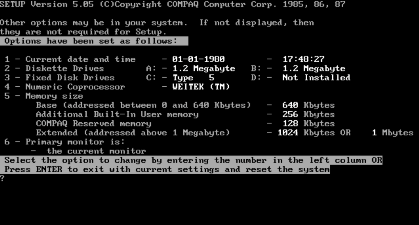This screenshot has width=419, height=225.
Task: Click the '?' input prompt
Action: point(2,178)
